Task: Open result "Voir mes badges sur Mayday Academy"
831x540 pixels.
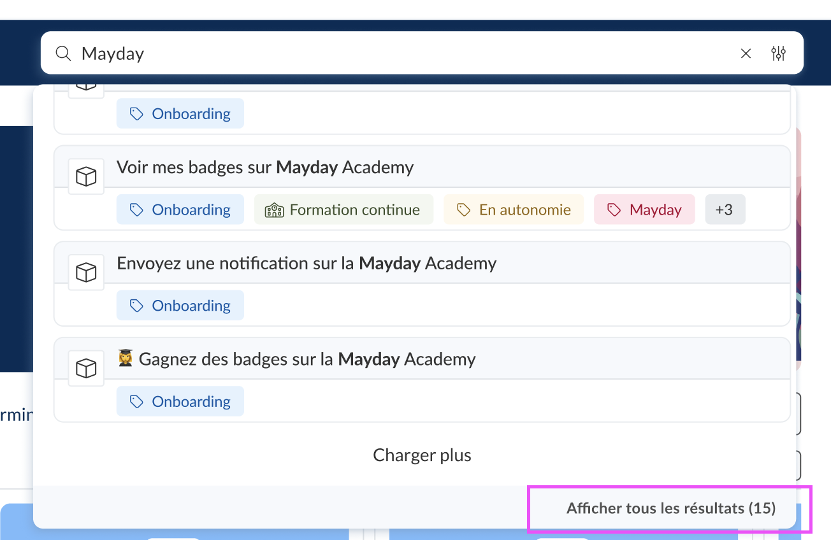Action: 265,167
